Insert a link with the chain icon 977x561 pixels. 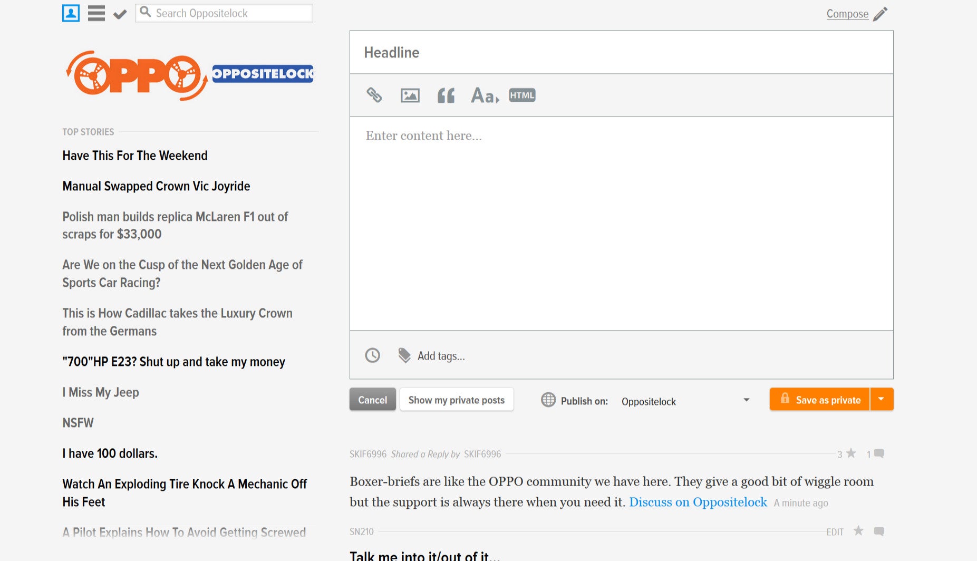pyautogui.click(x=374, y=95)
